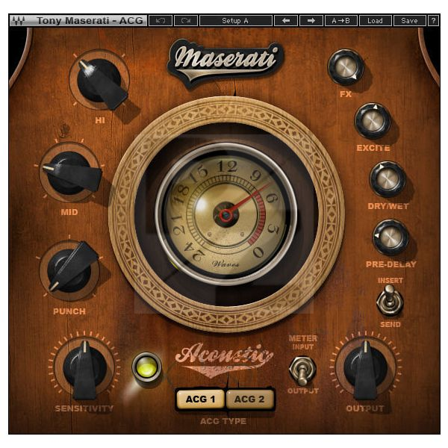Image resolution: width=448 pixels, height=448 pixels.
Task: Click the yellow sensitivity LED indicator
Action: [x=146, y=367]
